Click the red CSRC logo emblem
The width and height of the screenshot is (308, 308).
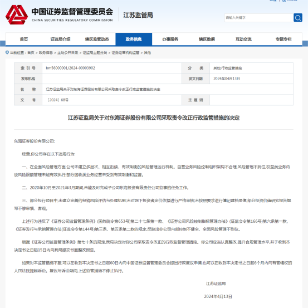17,14
